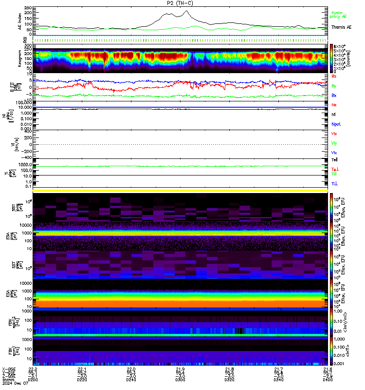Click the 0340 time axis label

278,380
